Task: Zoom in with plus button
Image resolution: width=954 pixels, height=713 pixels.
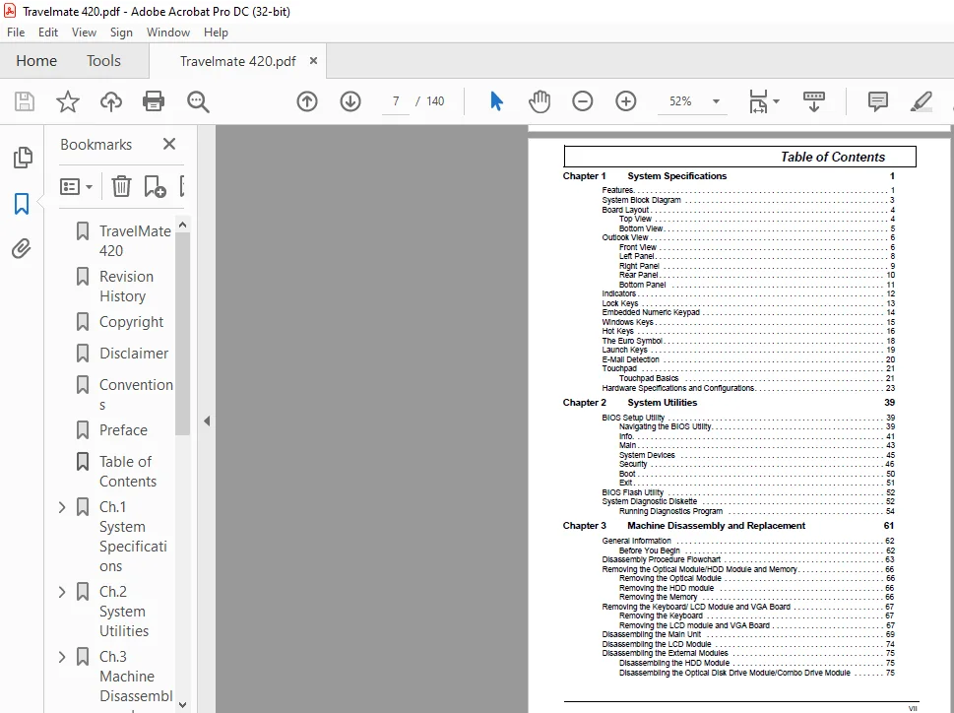Action: point(625,101)
